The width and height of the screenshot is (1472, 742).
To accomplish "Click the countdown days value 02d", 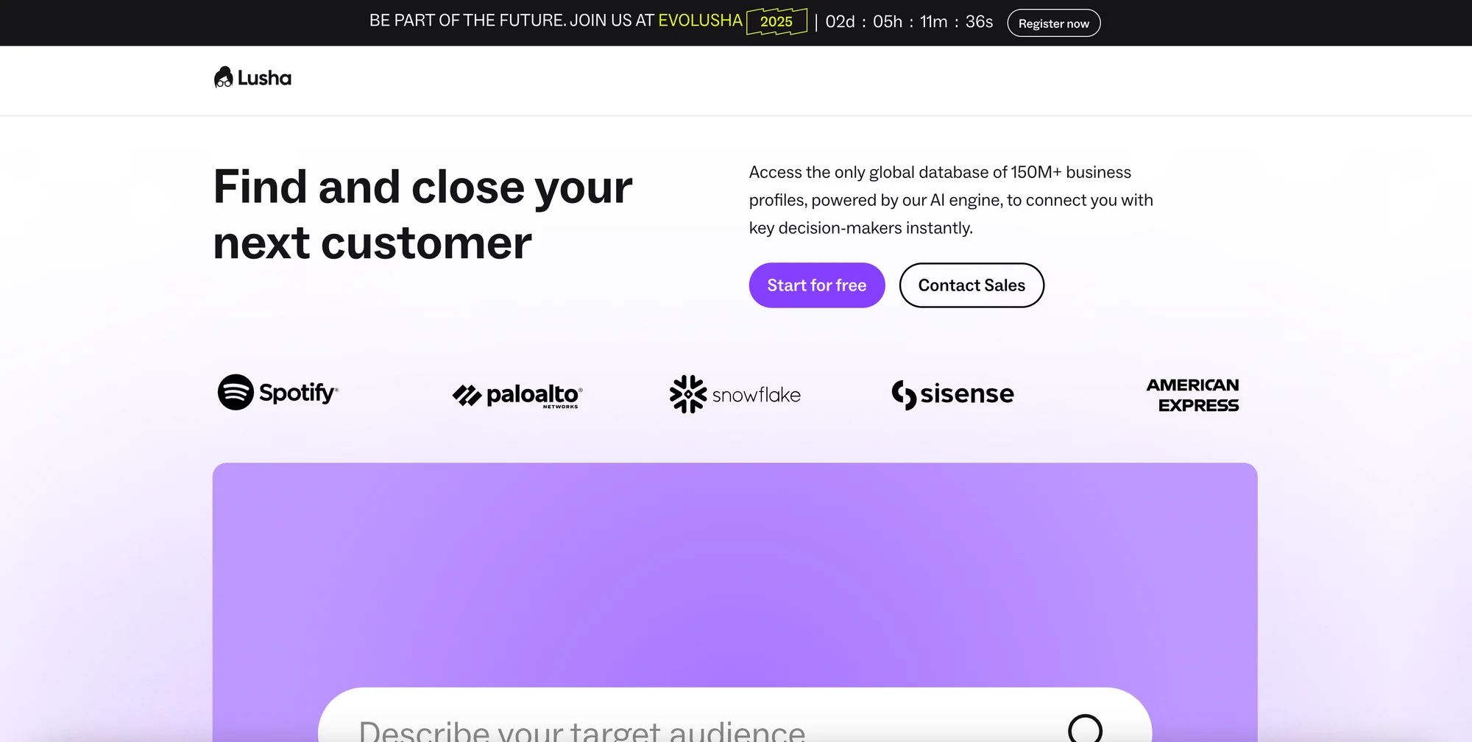I will click(840, 22).
